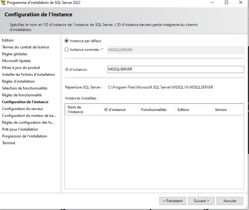249x210 pixels.
Task: Click the Configuration de l'instance page heading
Action: click(38, 15)
